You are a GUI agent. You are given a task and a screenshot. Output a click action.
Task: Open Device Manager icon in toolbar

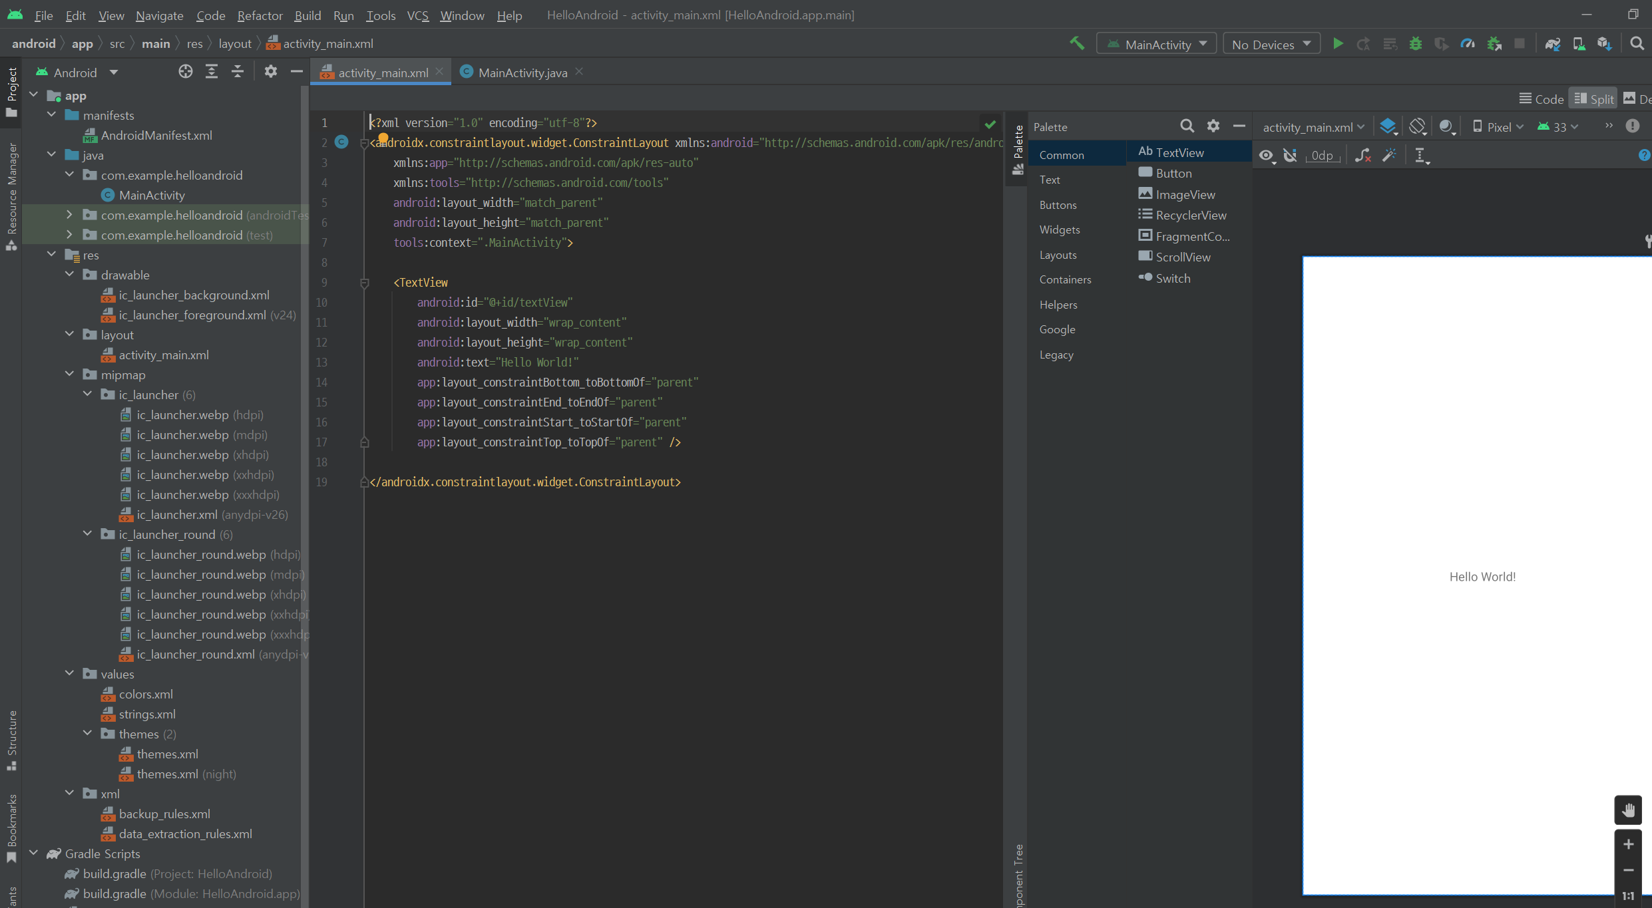click(1579, 44)
